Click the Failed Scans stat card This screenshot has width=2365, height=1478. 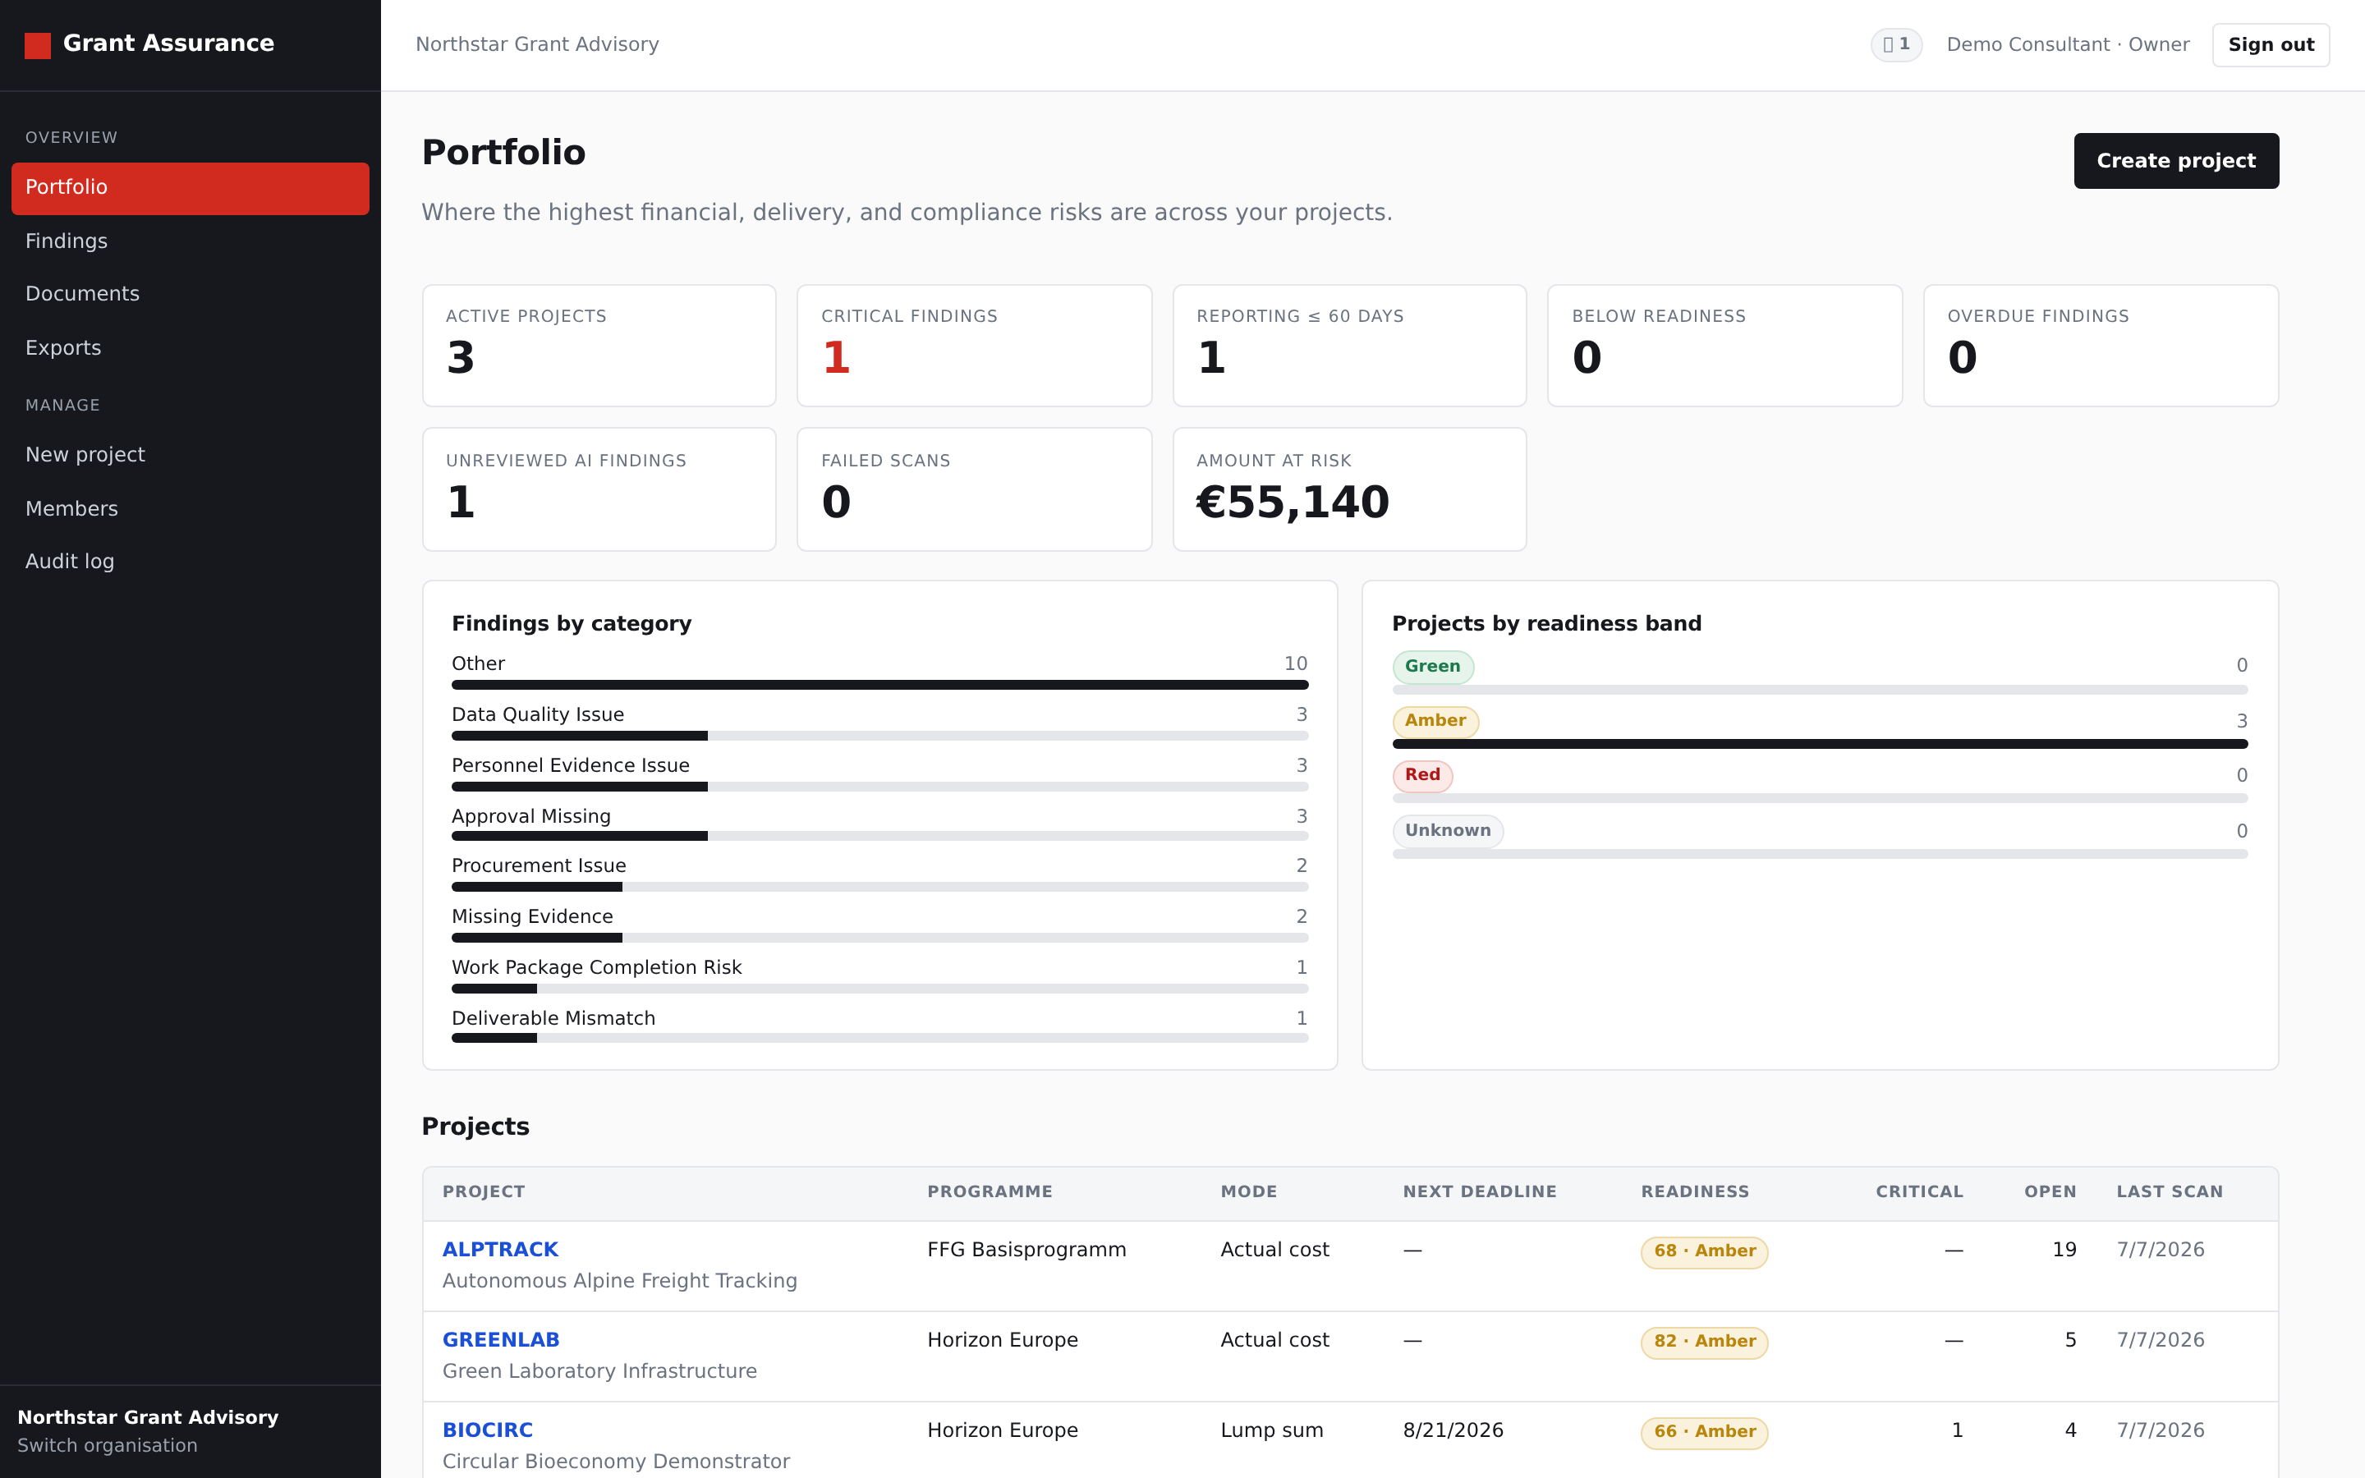975,489
